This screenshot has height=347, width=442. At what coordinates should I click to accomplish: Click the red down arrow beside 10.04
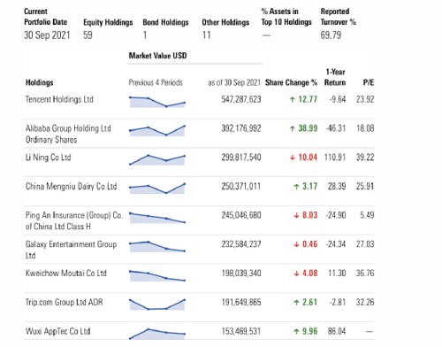[x=293, y=158]
